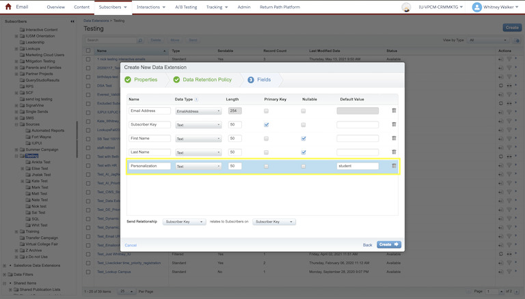Uncheck Nullable for First Name
Screen dimensions: 525x299
point(304,139)
